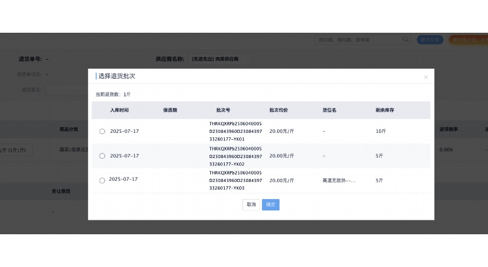Click the 斤 (1斤/斤) unit dropdown in background
Image resolution: width=488 pixels, height=267 pixels.
16,150
